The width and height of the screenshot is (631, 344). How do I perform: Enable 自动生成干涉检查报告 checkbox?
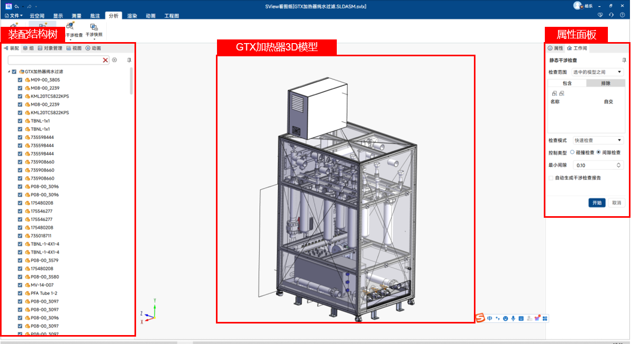pyautogui.click(x=551, y=178)
